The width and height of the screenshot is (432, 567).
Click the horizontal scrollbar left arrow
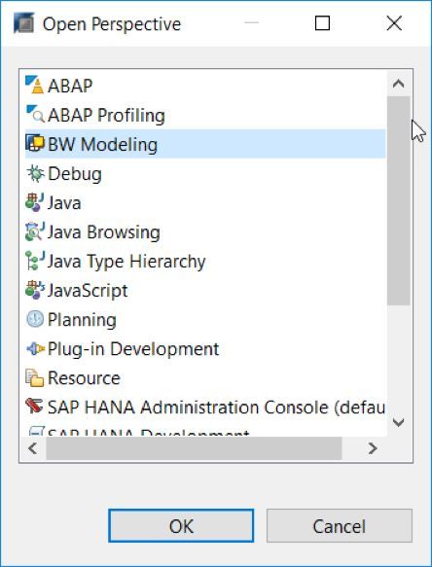tap(32, 448)
